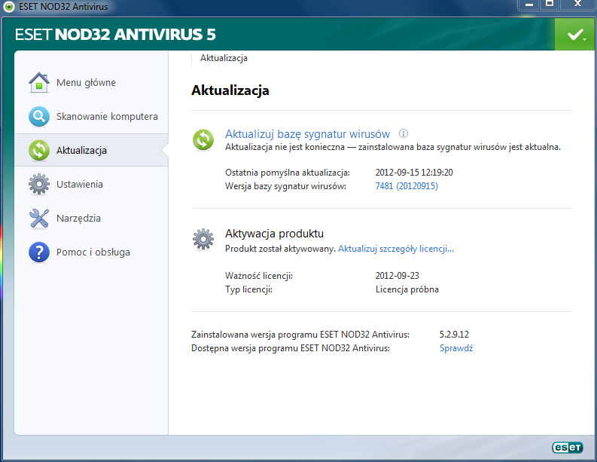The image size is (597, 462).
Task: Click the Wersja bazy sygnatur wirusów label
Action: point(285,186)
